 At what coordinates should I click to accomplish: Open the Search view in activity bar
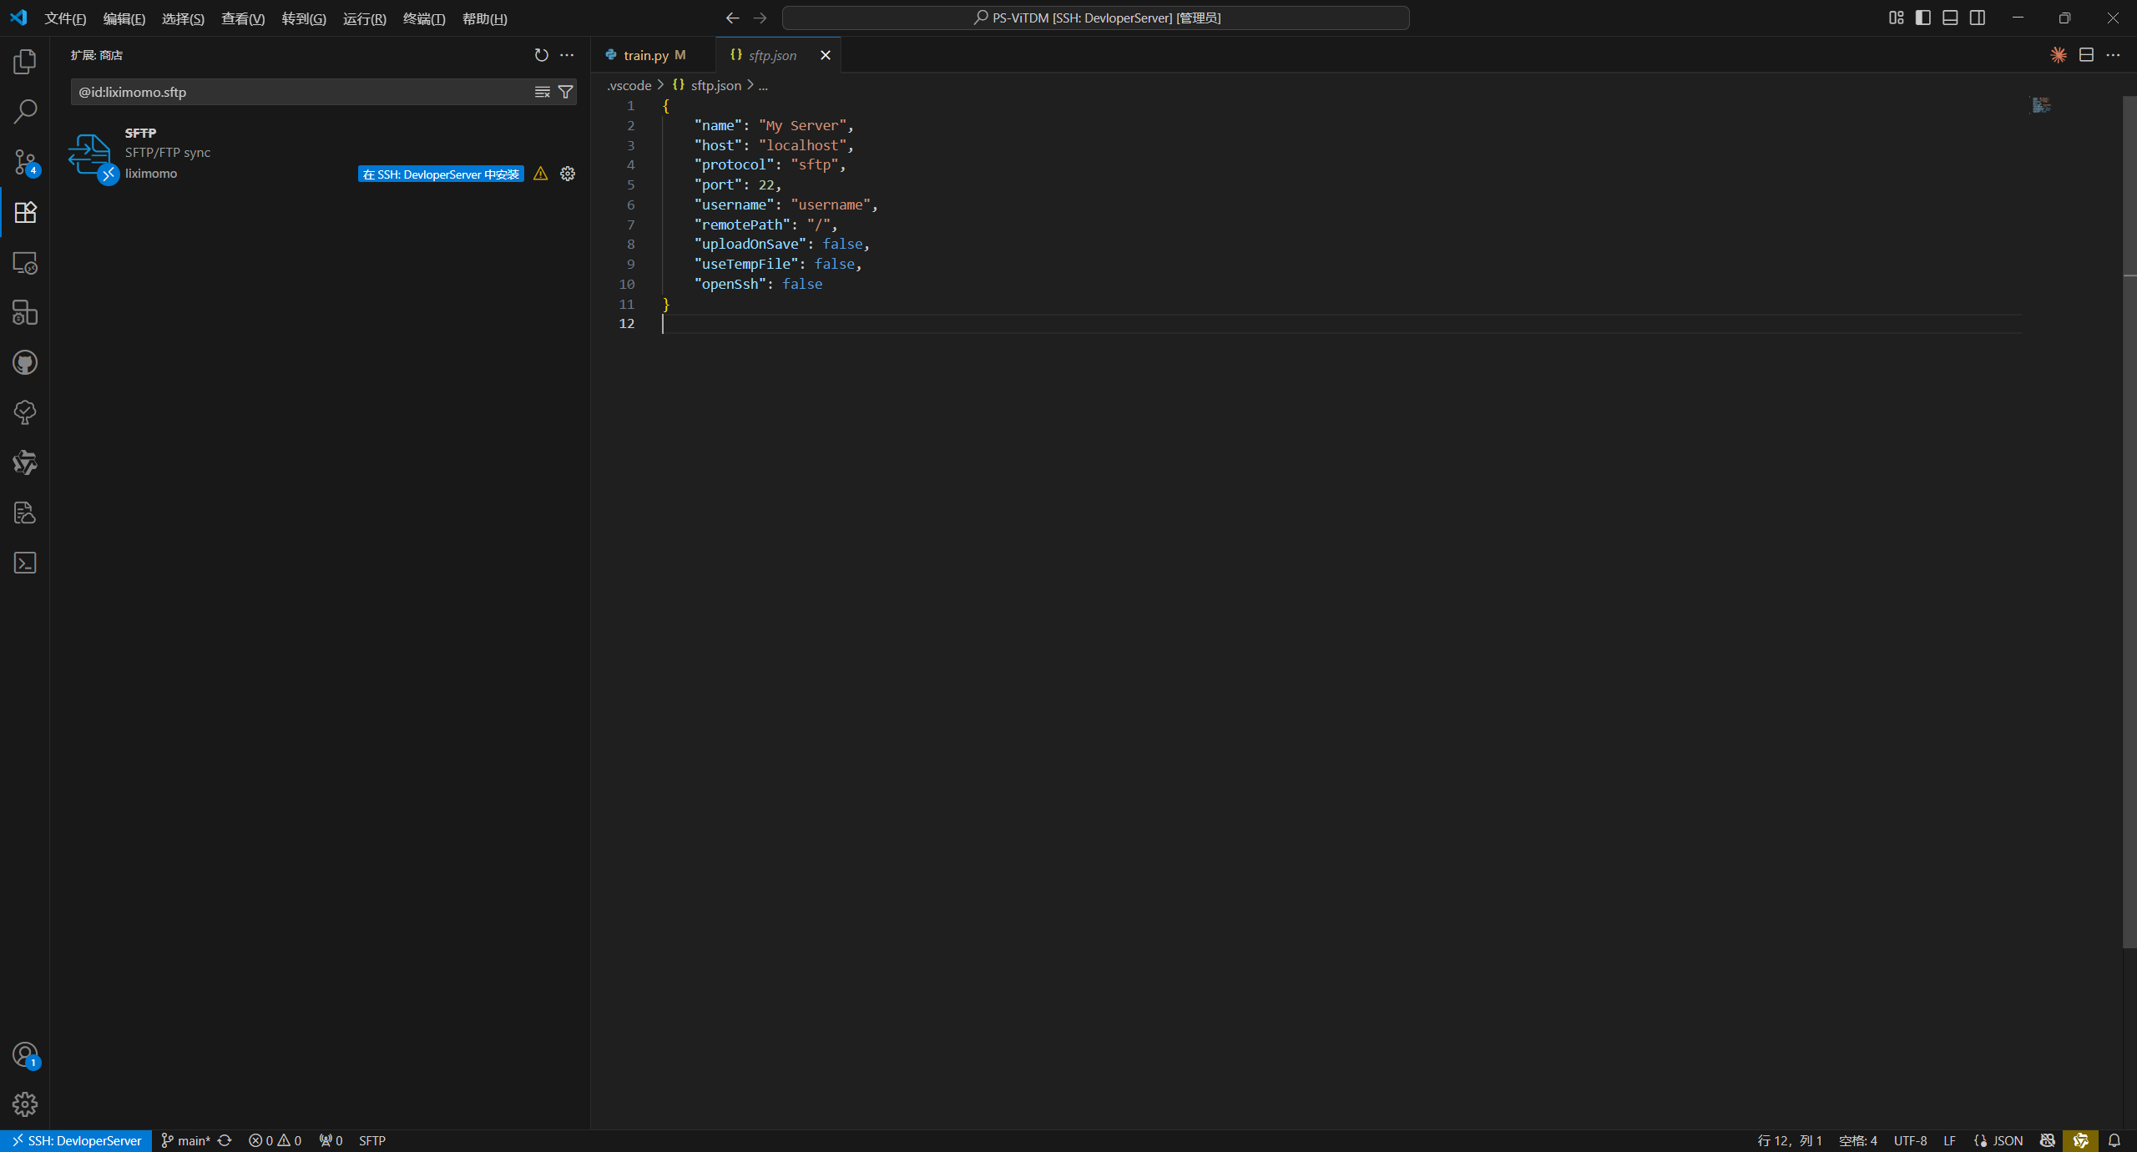(x=25, y=112)
